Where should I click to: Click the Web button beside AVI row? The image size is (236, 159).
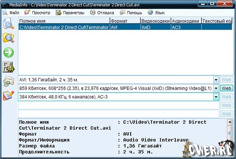pos(226,80)
